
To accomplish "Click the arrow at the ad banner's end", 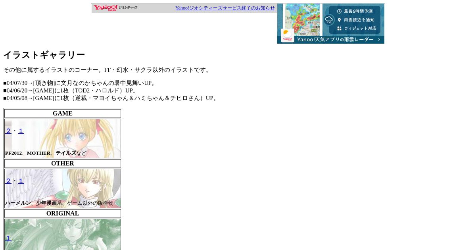I will click(x=379, y=40).
